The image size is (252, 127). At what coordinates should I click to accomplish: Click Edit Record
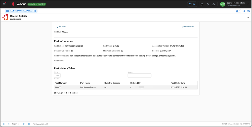[x=188, y=27]
